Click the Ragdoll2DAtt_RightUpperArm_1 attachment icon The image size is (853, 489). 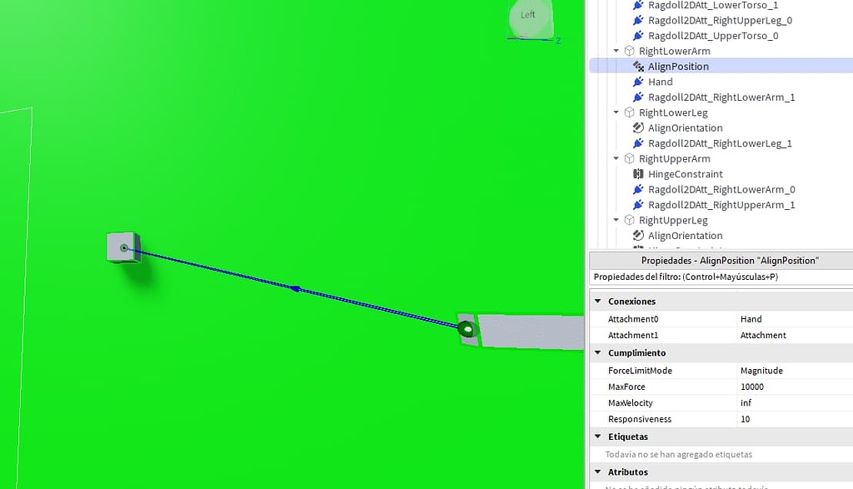point(638,205)
